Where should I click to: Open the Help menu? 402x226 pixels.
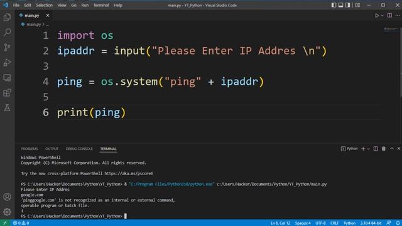[x=118, y=5]
